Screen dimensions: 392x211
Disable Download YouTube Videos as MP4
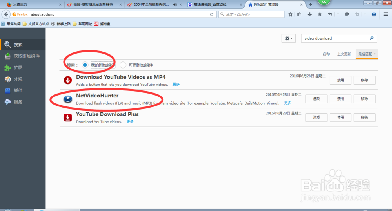[340, 80]
